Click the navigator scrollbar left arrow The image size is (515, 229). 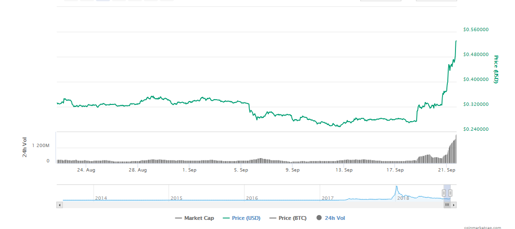point(60,205)
